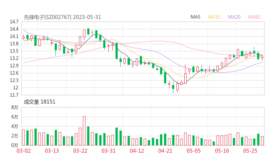Click the 2万 volume axis label
The image size is (268, 159).
click(15, 136)
